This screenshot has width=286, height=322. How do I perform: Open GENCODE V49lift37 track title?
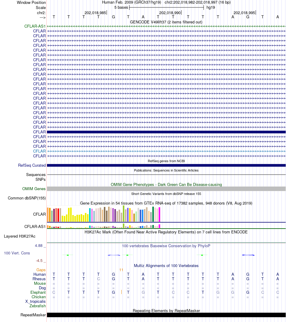click(166, 22)
